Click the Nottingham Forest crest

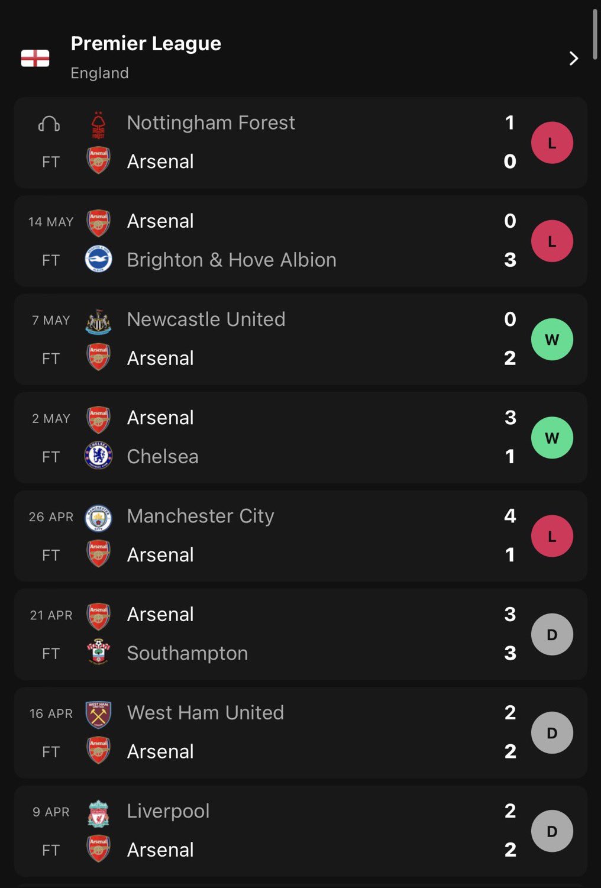coord(98,124)
